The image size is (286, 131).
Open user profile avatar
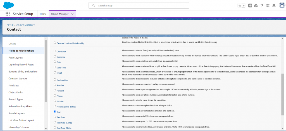[x=281, y=6]
